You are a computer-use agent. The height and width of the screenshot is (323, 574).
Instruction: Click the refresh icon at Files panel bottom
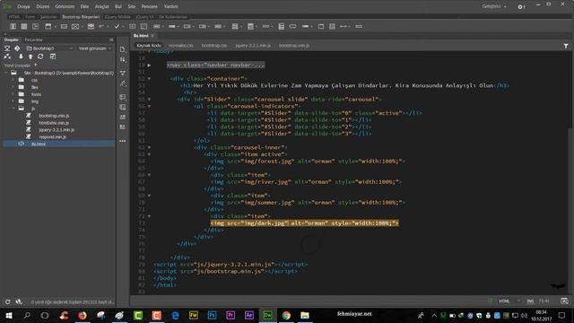(x=8, y=301)
